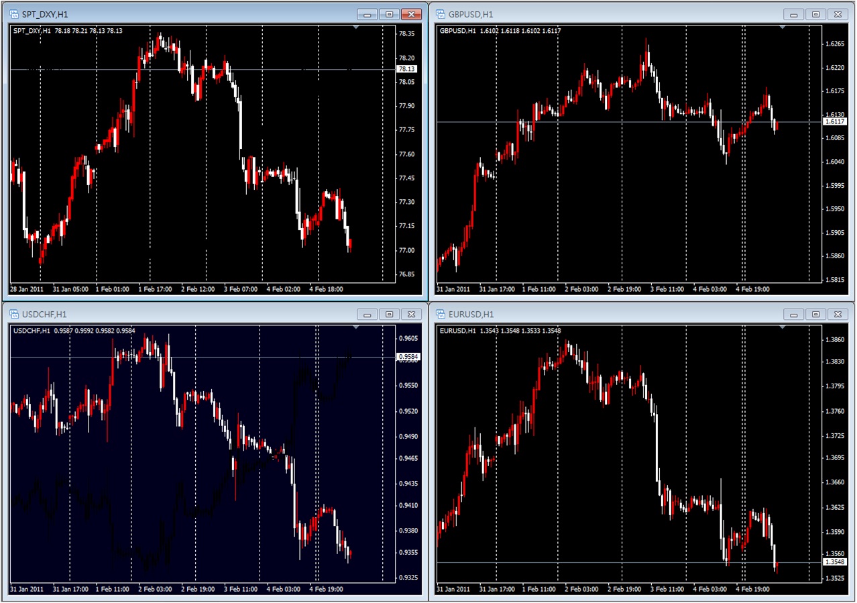
Task: Activate the SPT_DXY,H1 title bar text
Action: click(x=44, y=14)
